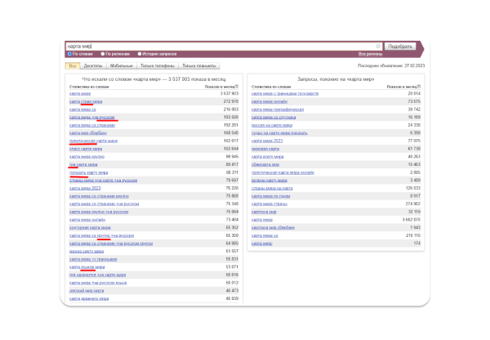Open the 'карта языков мира' query link

(87, 266)
